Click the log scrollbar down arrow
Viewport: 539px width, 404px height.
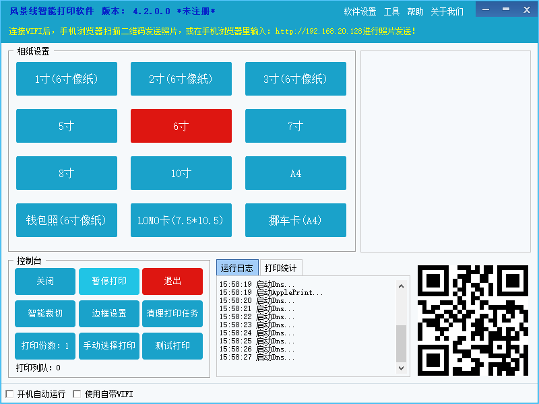point(401,368)
